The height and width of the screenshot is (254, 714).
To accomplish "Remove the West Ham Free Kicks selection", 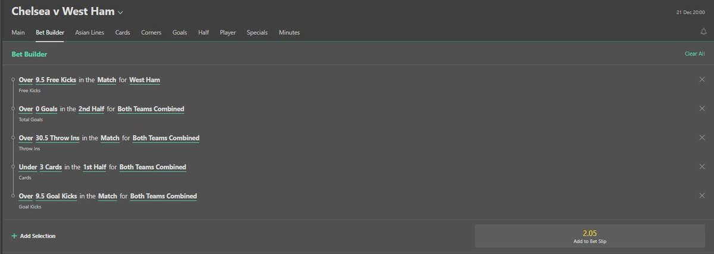I will tap(702, 80).
